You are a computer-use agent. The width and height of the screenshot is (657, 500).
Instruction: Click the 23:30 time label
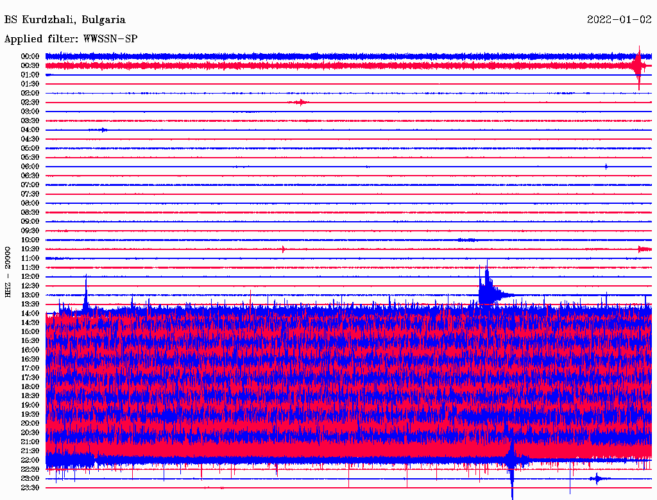point(30,488)
